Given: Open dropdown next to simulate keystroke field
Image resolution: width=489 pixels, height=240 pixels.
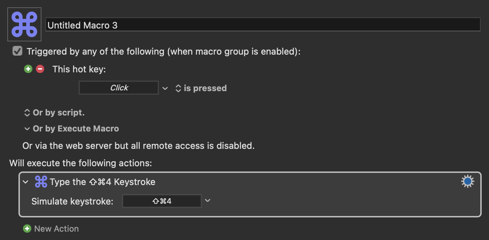Looking at the screenshot, I should (208, 201).
